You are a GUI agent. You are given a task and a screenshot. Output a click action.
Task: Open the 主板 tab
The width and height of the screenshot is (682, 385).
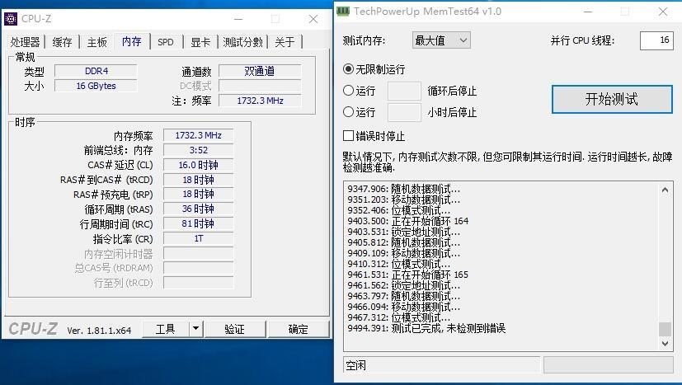(96, 42)
